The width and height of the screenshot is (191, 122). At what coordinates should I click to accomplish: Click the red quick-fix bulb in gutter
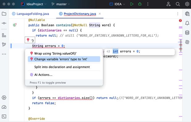click(28, 40)
